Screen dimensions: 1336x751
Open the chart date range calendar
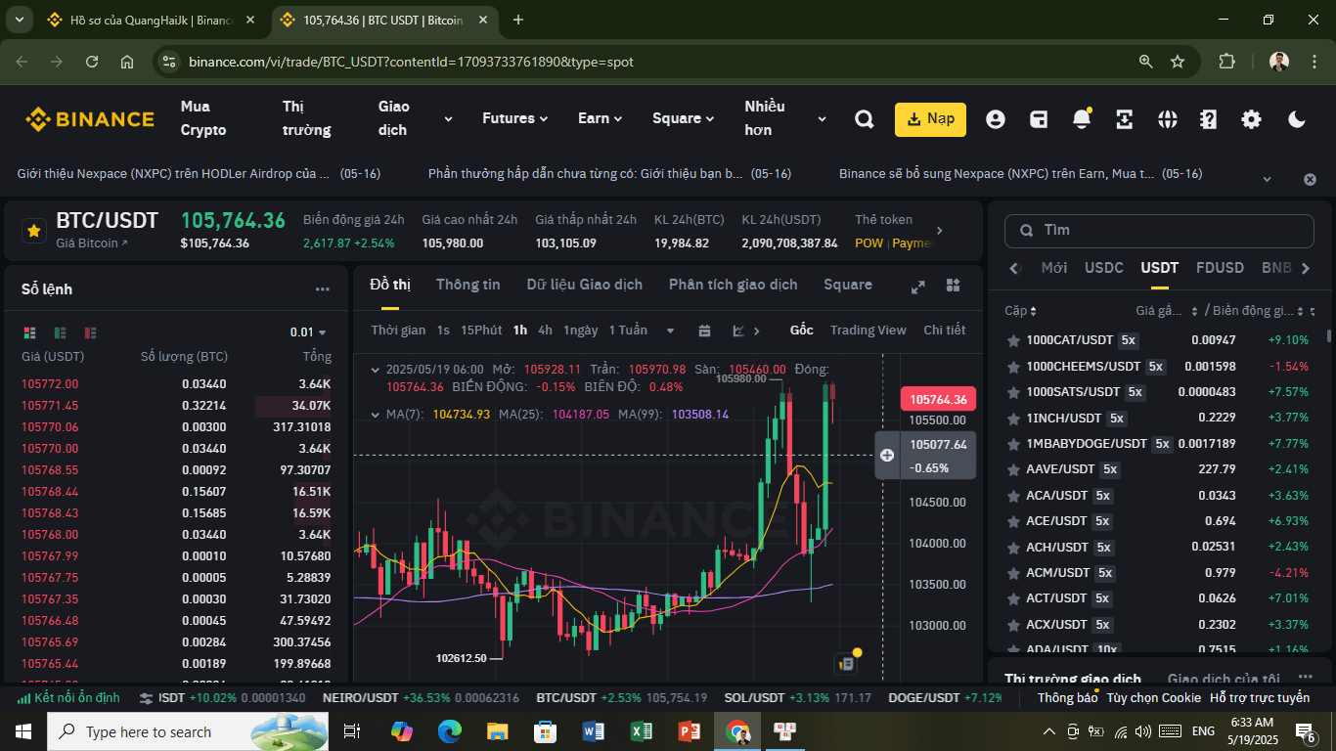click(704, 331)
